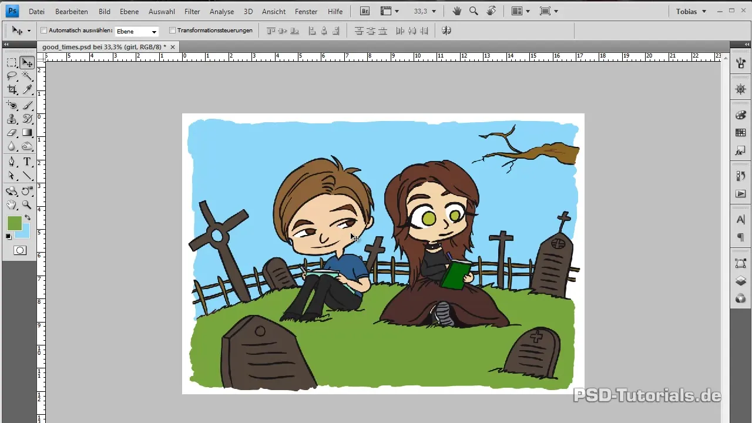Open the Tobias workspace switcher
The height and width of the screenshot is (423, 752).
click(x=691, y=11)
